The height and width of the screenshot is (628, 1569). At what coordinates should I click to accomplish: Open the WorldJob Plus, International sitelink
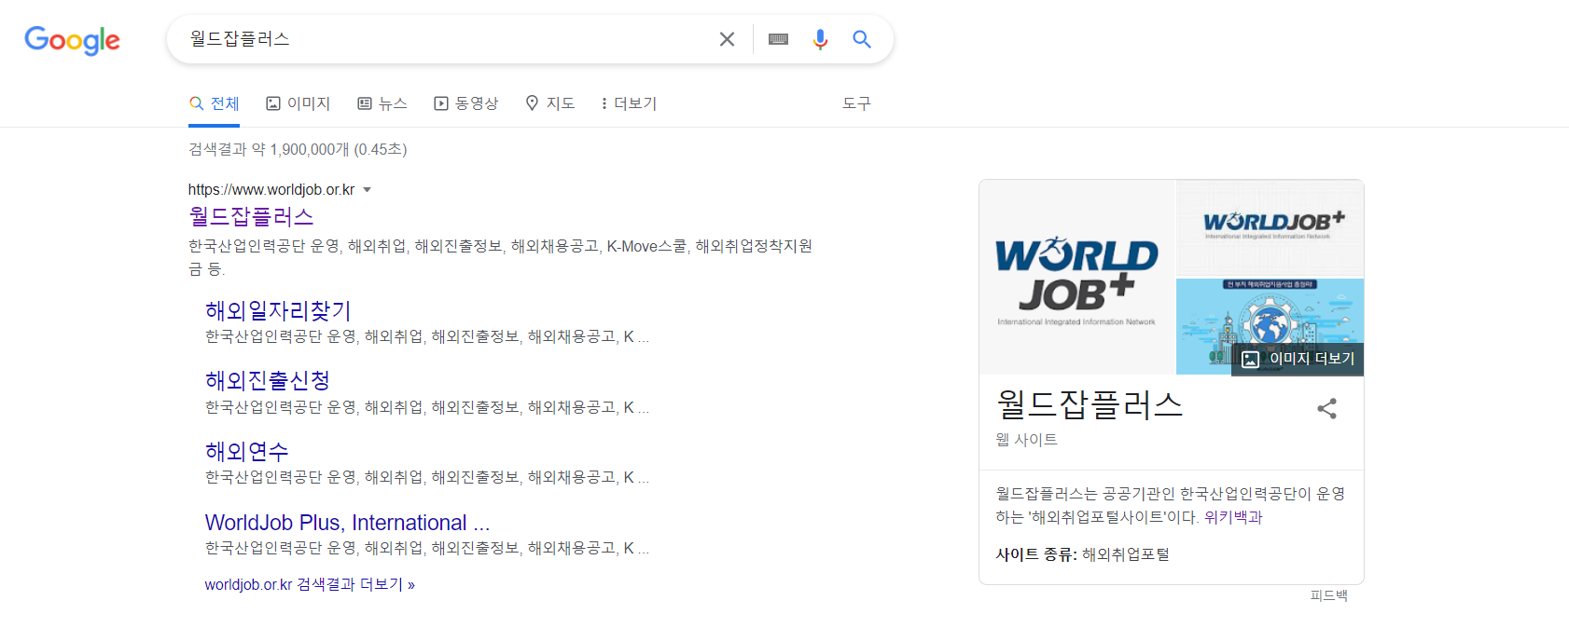(347, 523)
